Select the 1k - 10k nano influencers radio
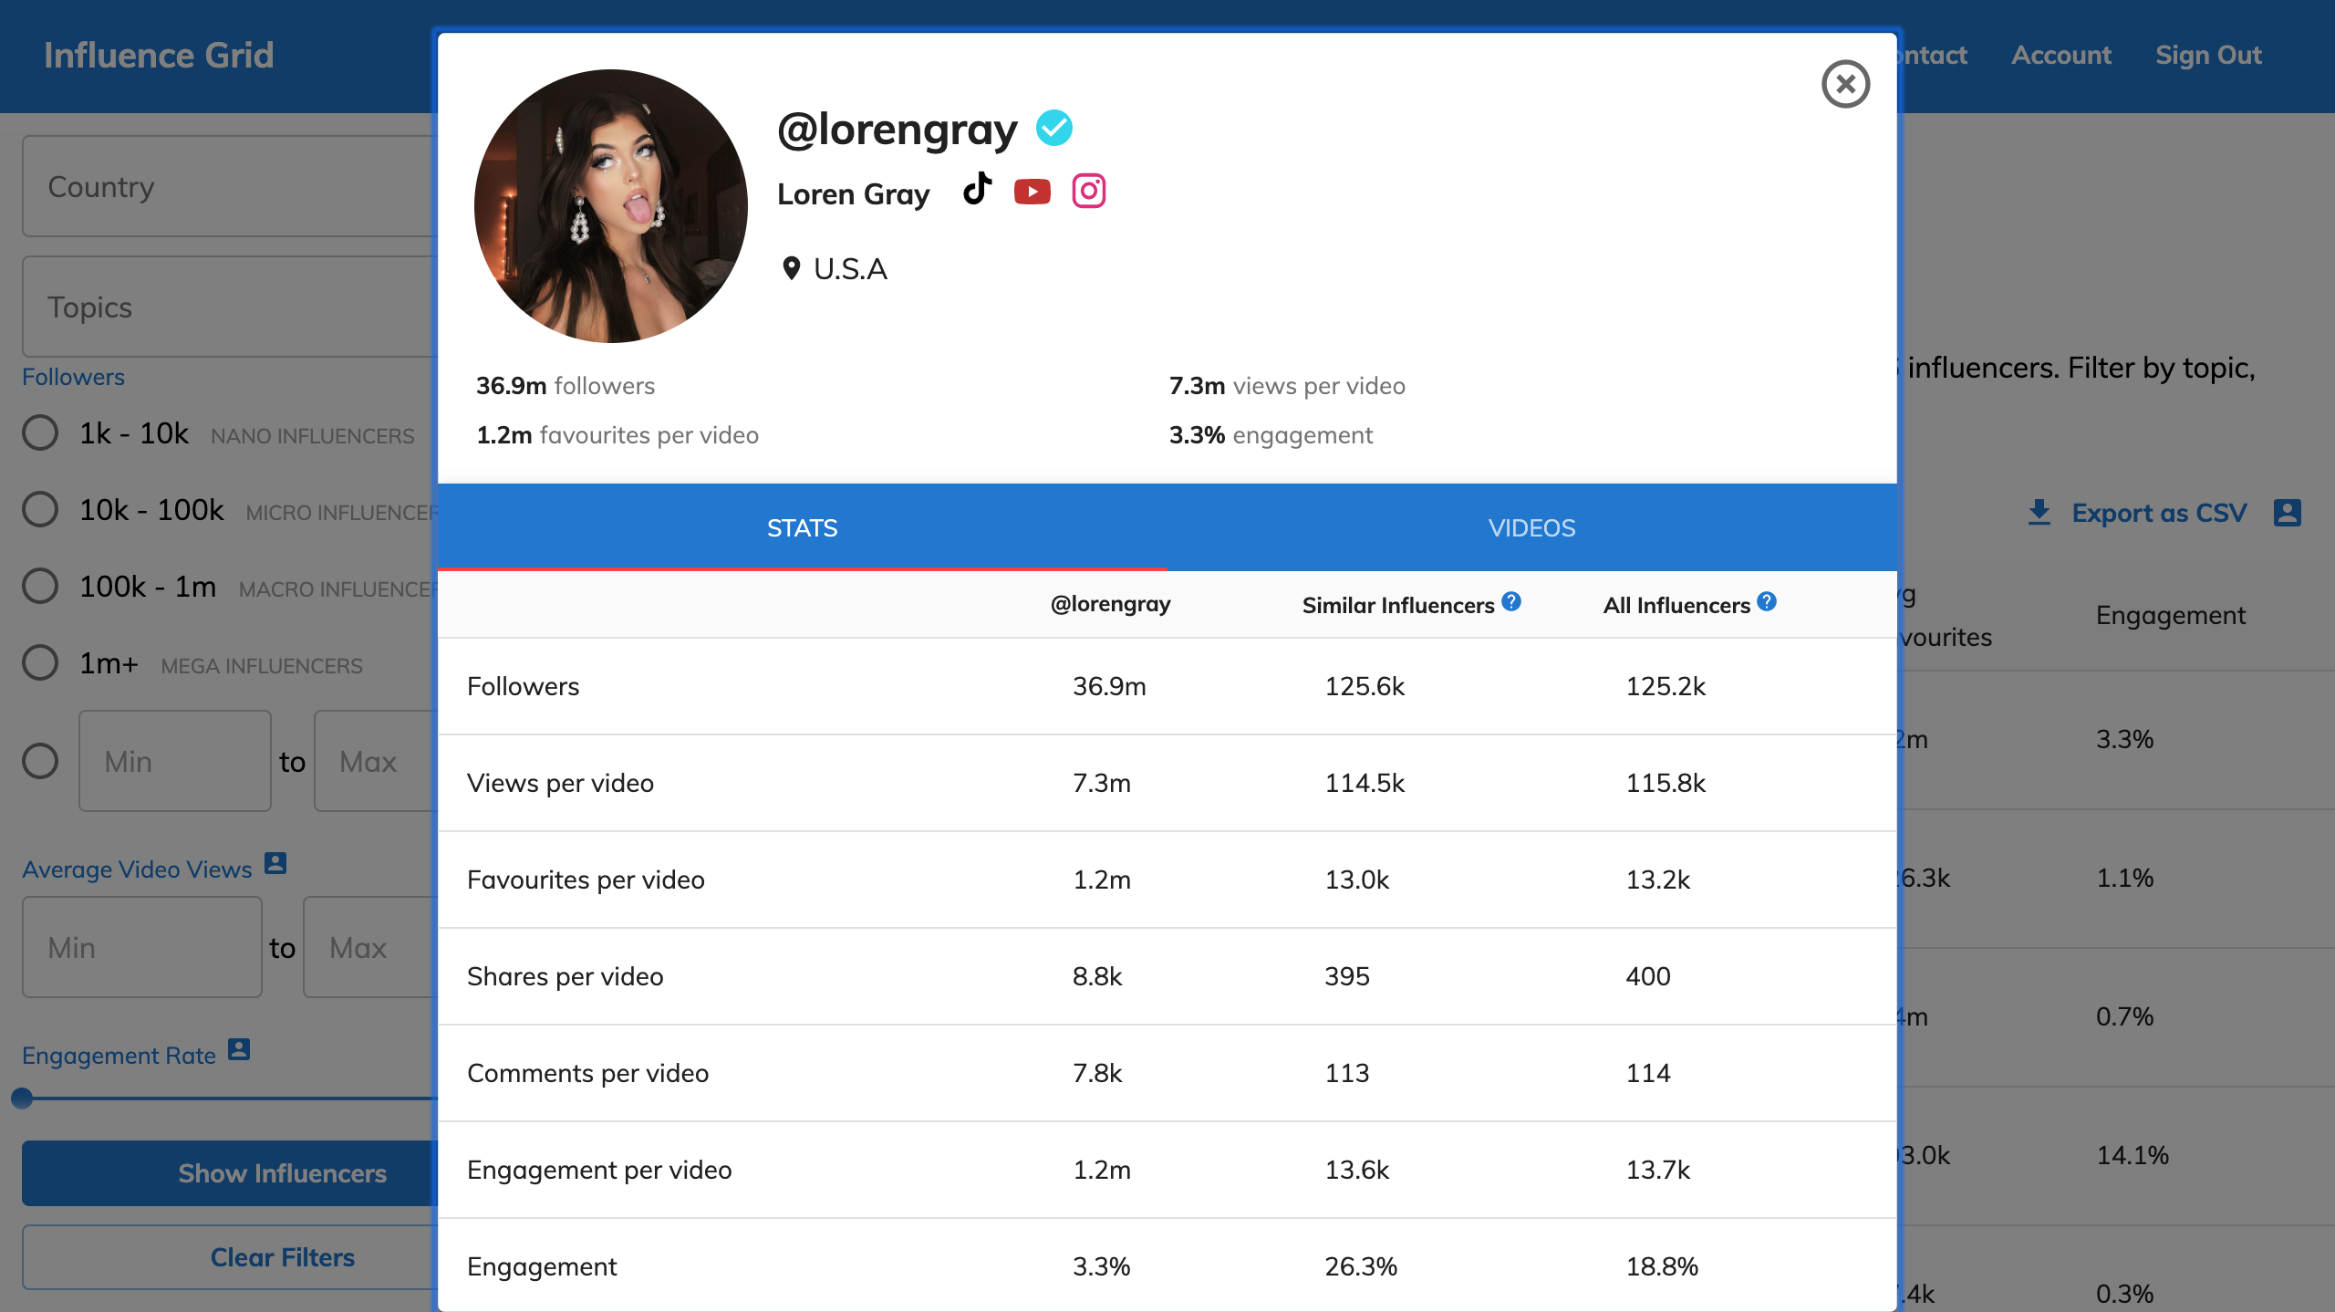 coord(40,432)
